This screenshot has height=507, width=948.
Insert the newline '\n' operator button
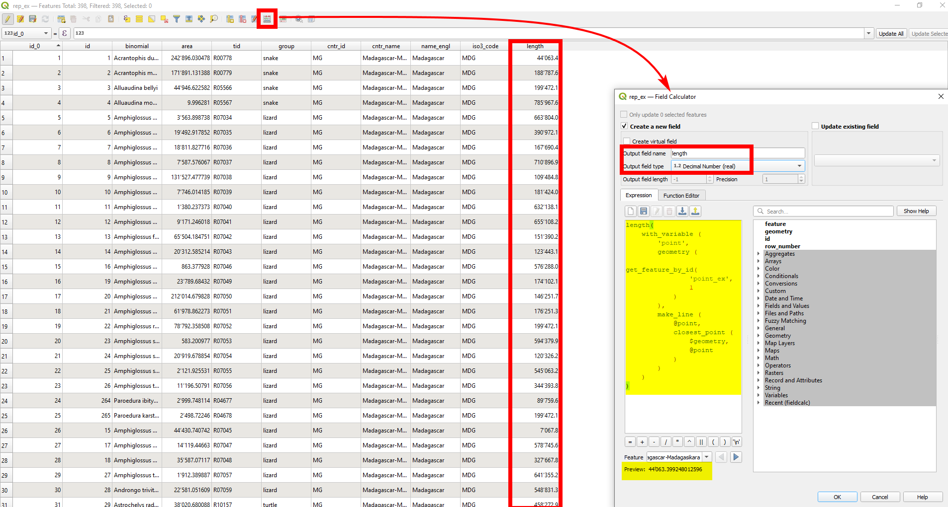(x=737, y=442)
